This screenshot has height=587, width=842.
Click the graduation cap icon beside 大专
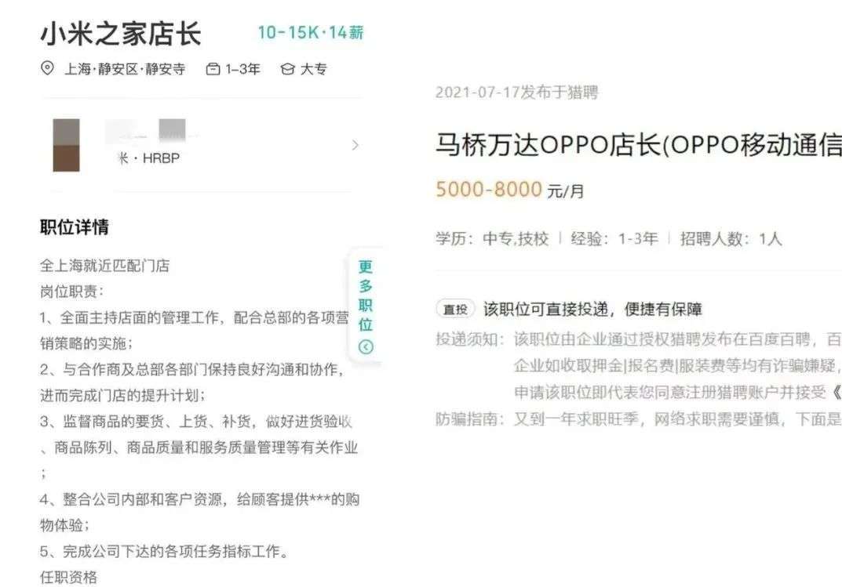pos(288,69)
